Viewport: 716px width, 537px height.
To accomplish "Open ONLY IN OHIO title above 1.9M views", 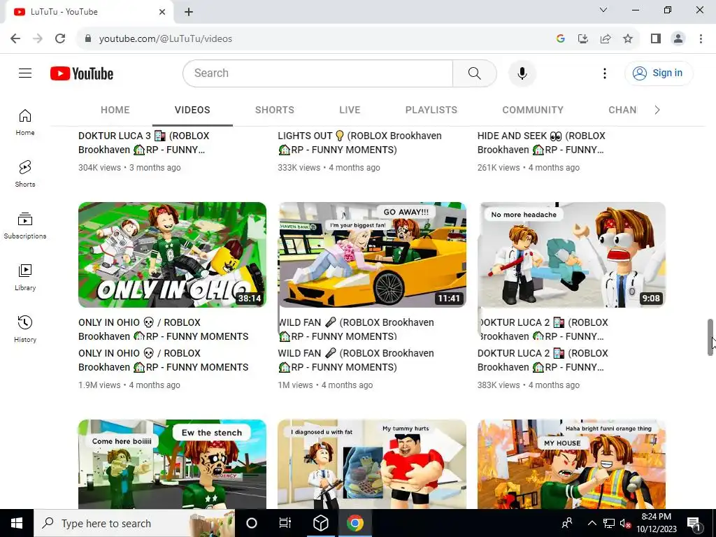I will click(x=164, y=360).
